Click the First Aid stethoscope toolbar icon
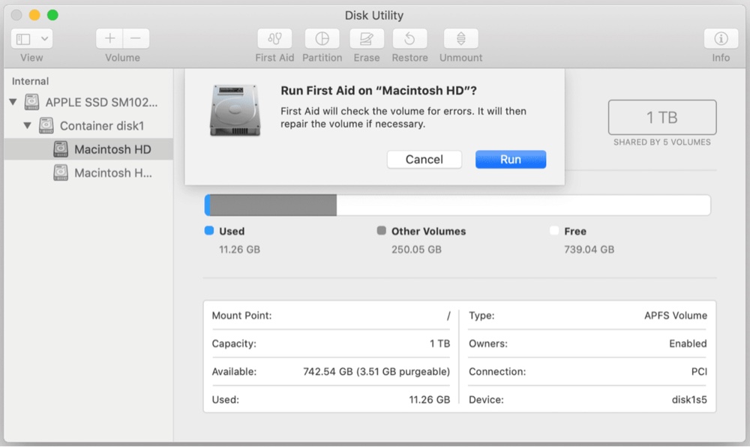Viewport: 750px width, 447px height. 274,39
